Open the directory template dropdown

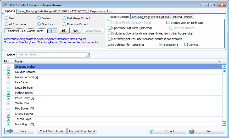pos(50,31)
